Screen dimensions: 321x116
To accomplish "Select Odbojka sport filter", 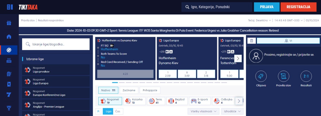I will click(224, 101).
